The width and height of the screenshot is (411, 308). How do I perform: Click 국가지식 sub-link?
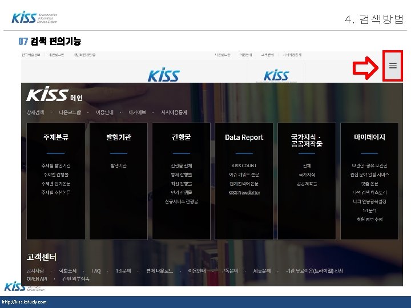pos(307,175)
